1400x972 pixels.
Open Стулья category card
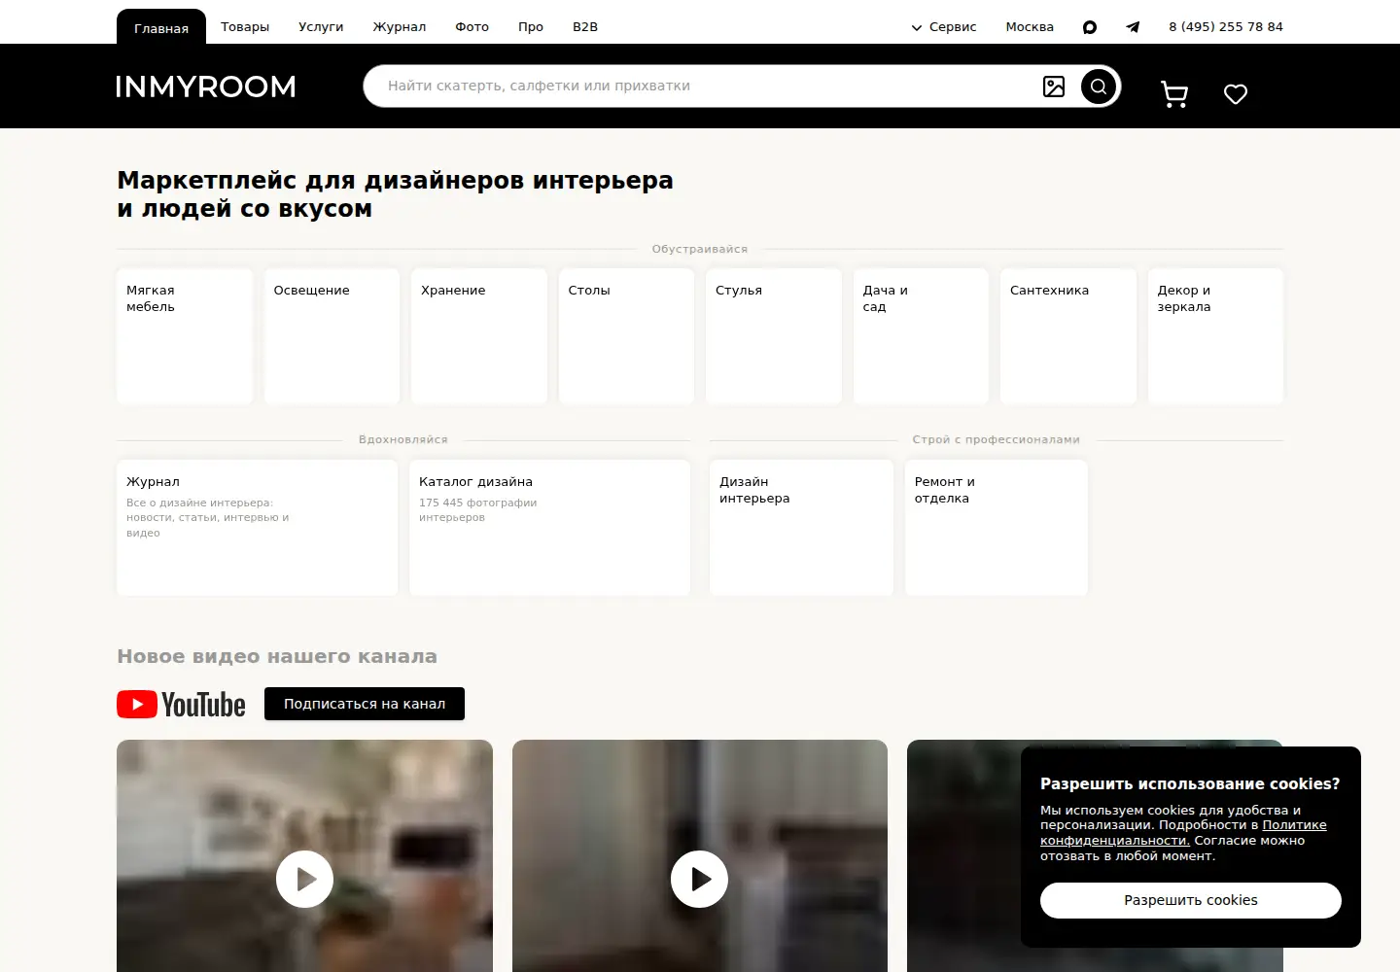pyautogui.click(x=774, y=336)
